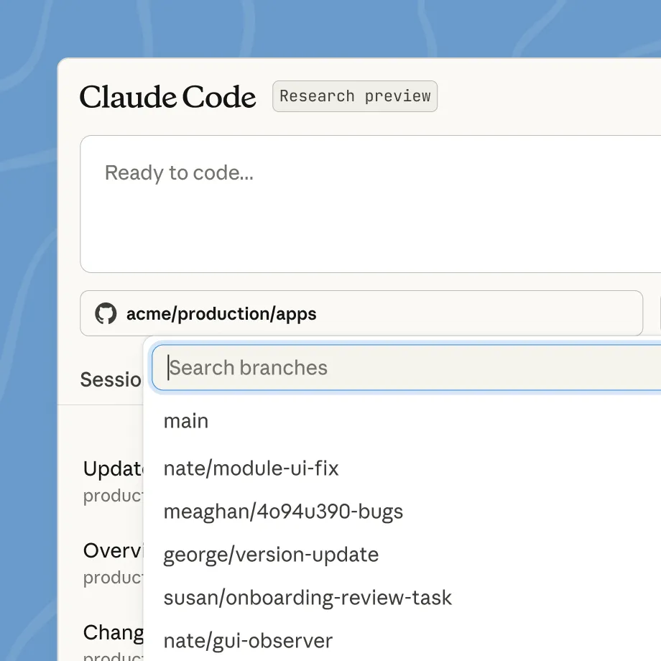Click the Ready to code prompt box

(x=371, y=204)
